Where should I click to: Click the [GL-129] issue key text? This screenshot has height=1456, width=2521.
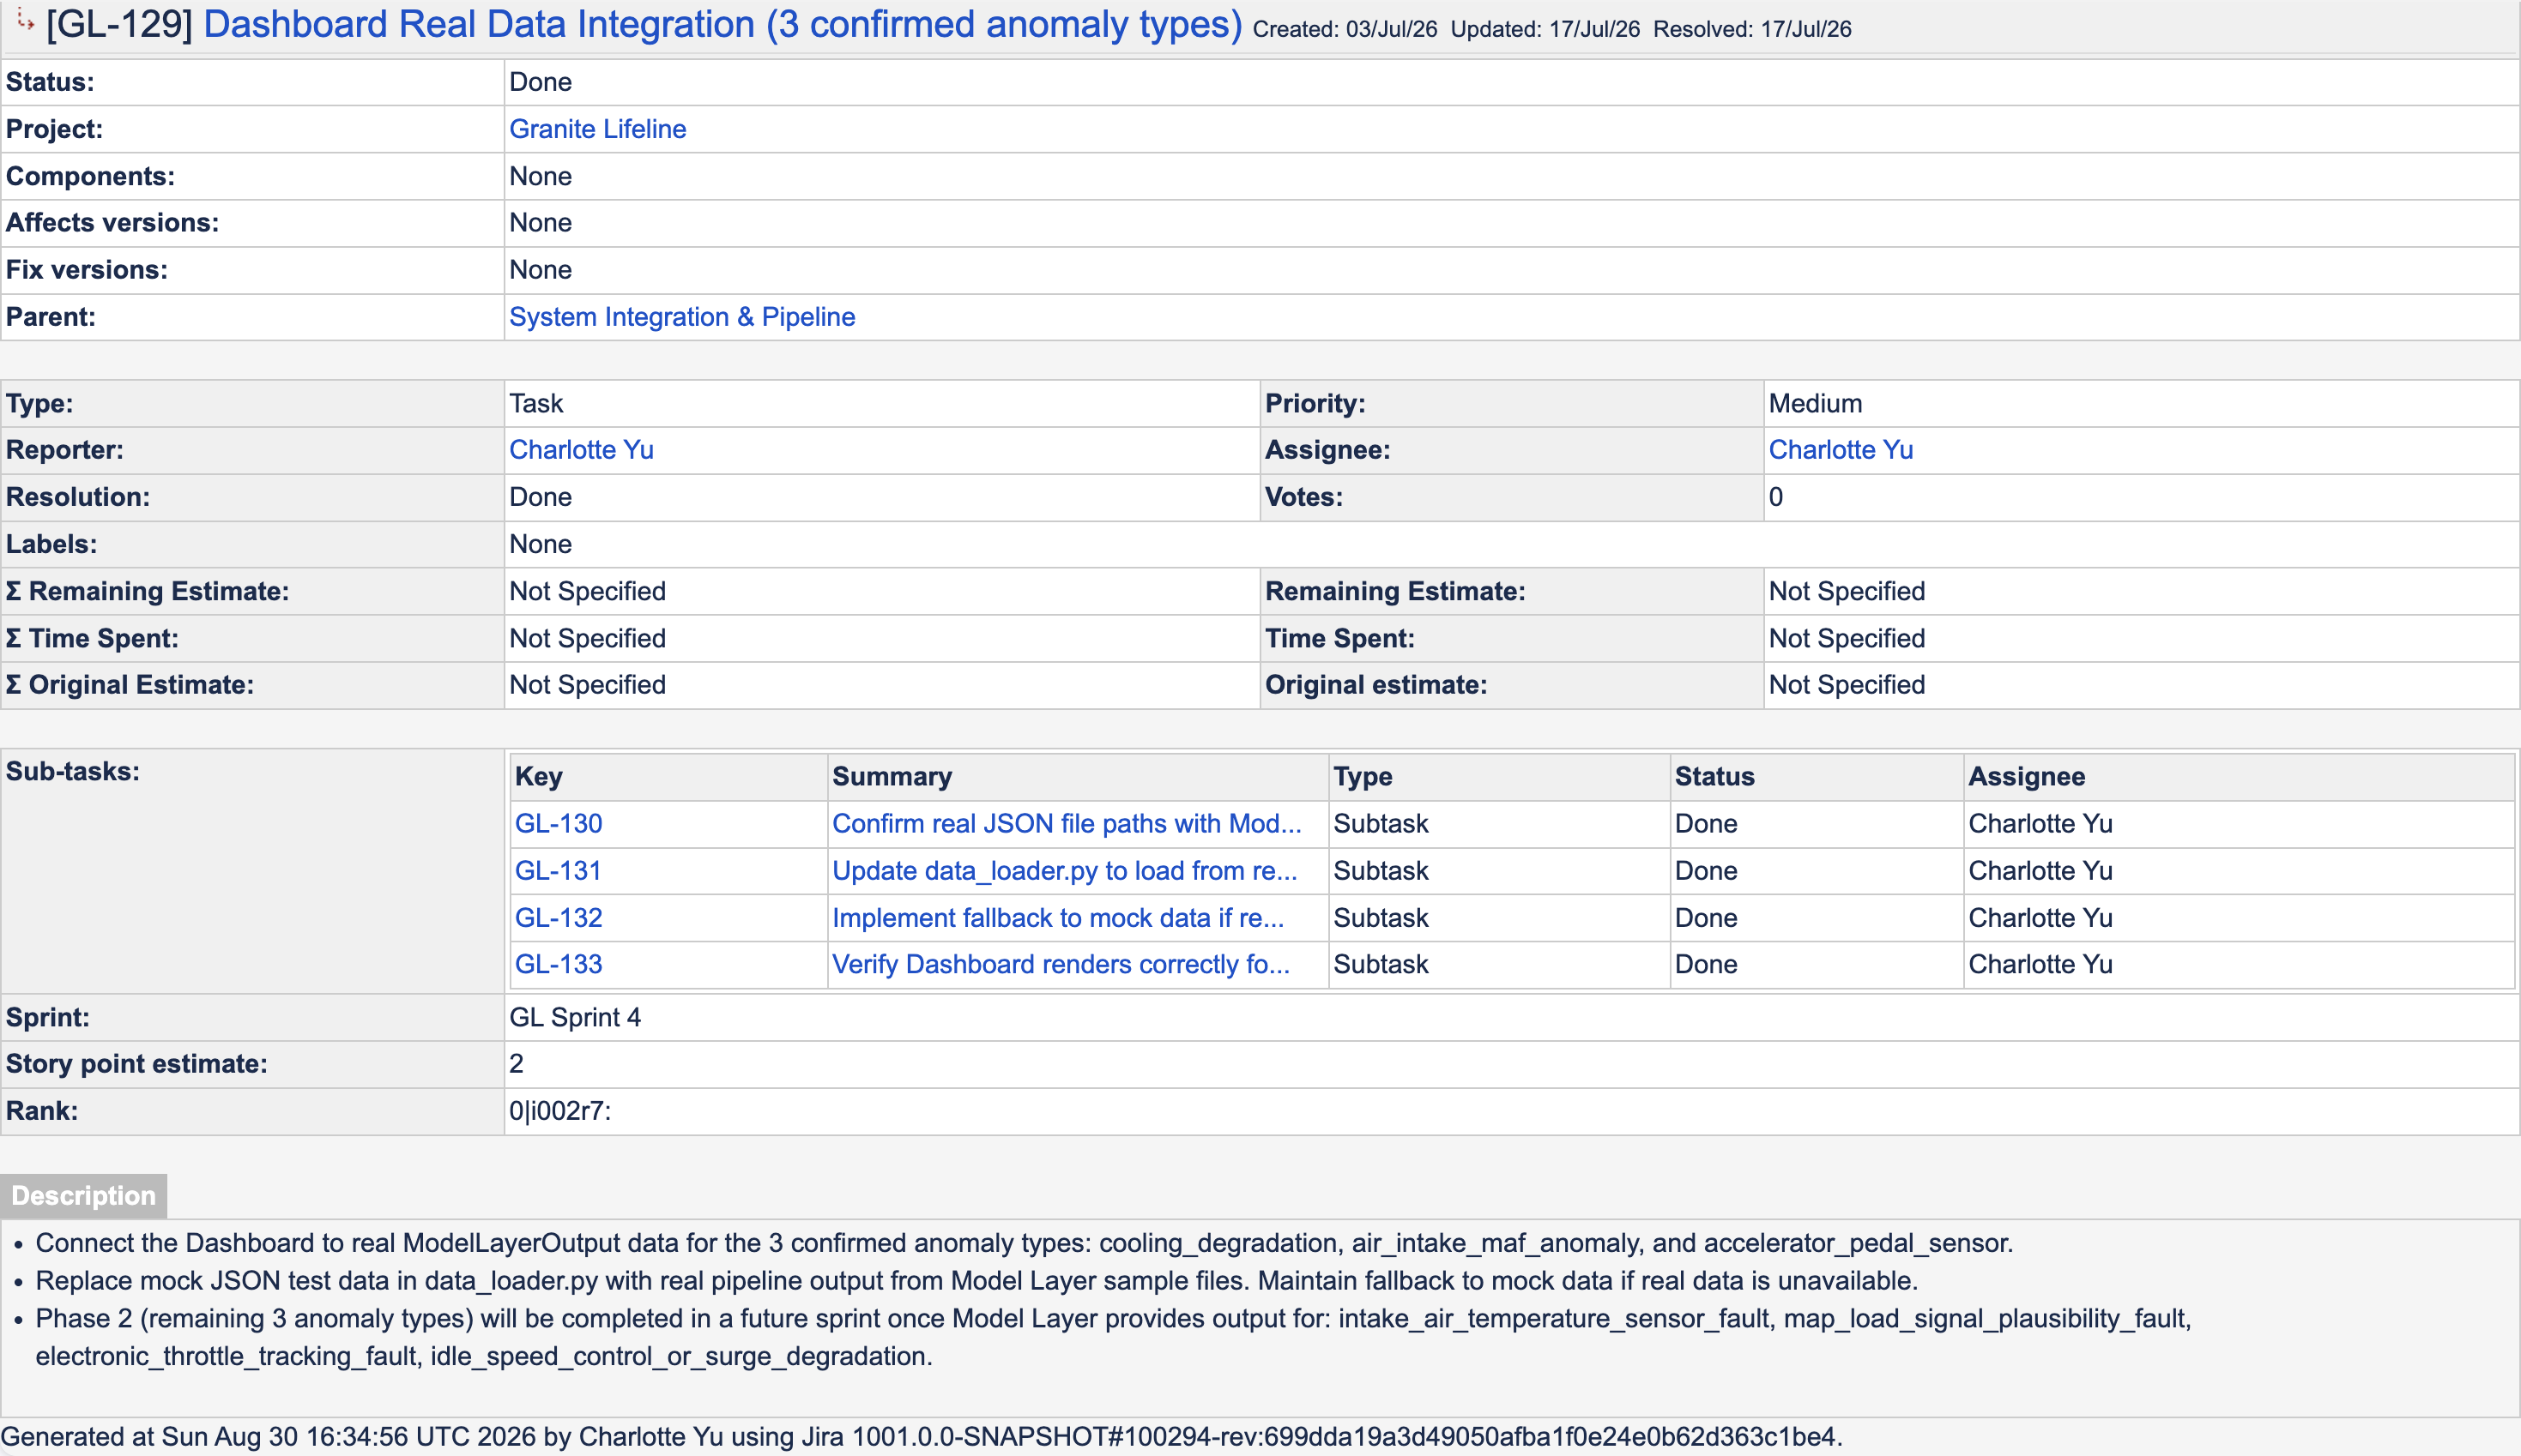119,25
